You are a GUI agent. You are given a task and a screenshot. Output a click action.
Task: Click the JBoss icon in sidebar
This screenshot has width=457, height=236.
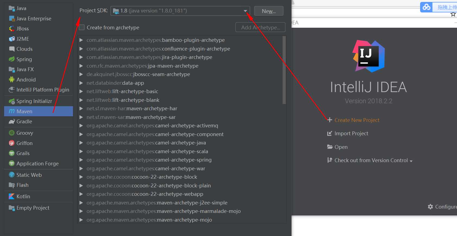click(x=12, y=29)
